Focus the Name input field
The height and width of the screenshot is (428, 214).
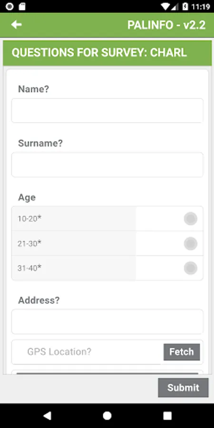[x=107, y=110]
